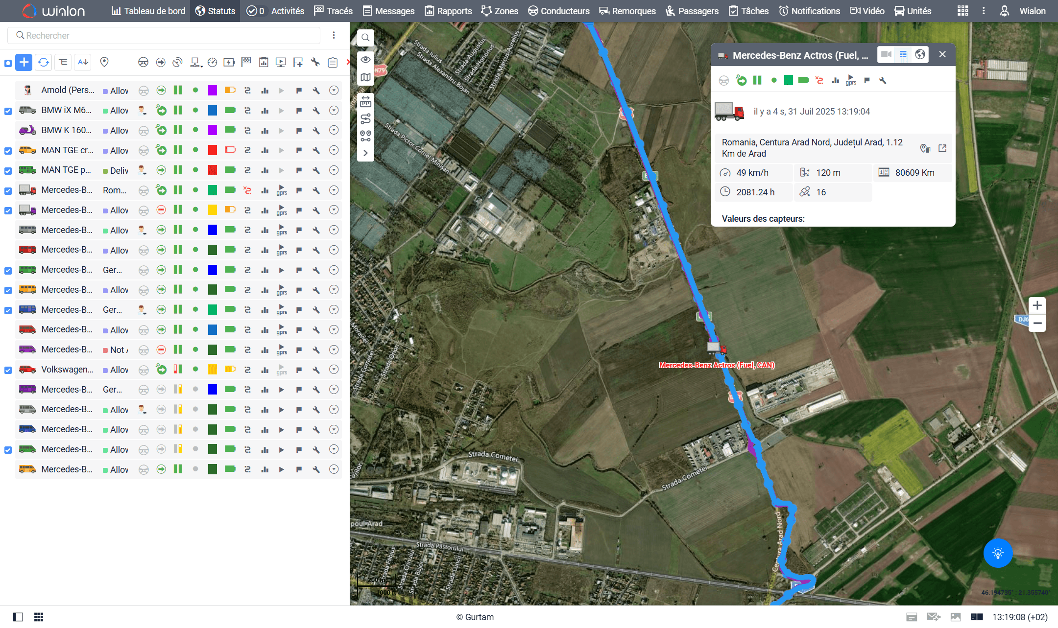Open wrench properties for BMW iX M6
This screenshot has height=628, width=1058.
pos(316,110)
